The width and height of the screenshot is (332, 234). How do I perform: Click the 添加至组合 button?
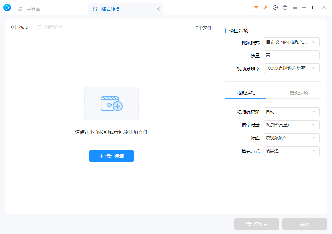click(256, 224)
